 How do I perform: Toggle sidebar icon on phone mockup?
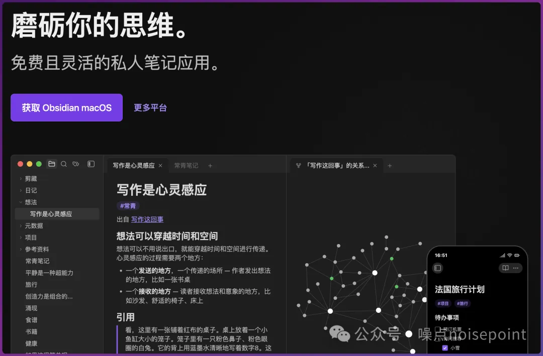pos(438,268)
